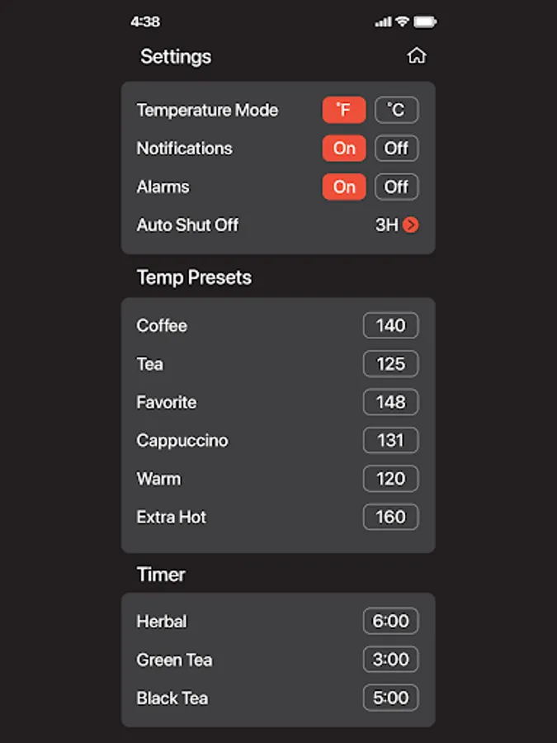
Task: Open the 3H Auto Shut Off setting
Action: pyautogui.click(x=386, y=225)
